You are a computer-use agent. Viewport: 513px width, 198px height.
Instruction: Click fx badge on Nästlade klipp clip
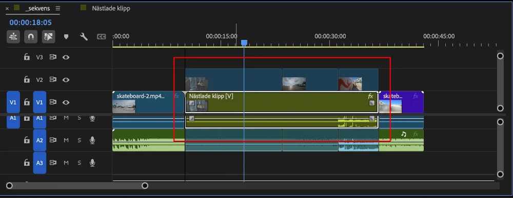[370, 96]
